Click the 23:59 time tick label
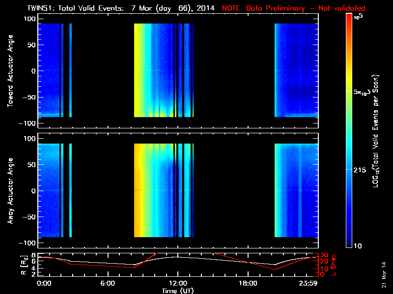This screenshot has height=294, width=393. [x=308, y=283]
